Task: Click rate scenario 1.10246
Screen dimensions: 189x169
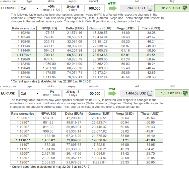Action: point(24,33)
